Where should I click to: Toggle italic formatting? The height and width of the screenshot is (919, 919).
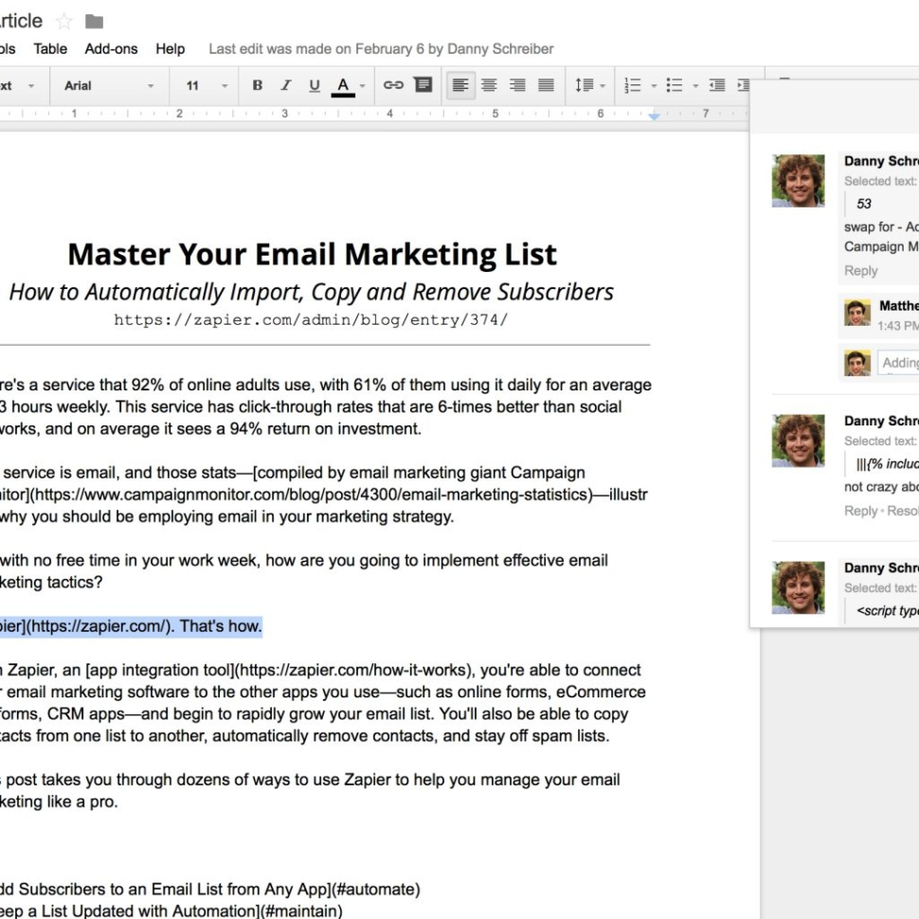[285, 85]
